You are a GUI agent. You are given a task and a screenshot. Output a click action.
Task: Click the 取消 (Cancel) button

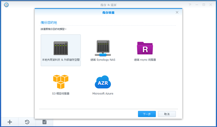click(167, 114)
